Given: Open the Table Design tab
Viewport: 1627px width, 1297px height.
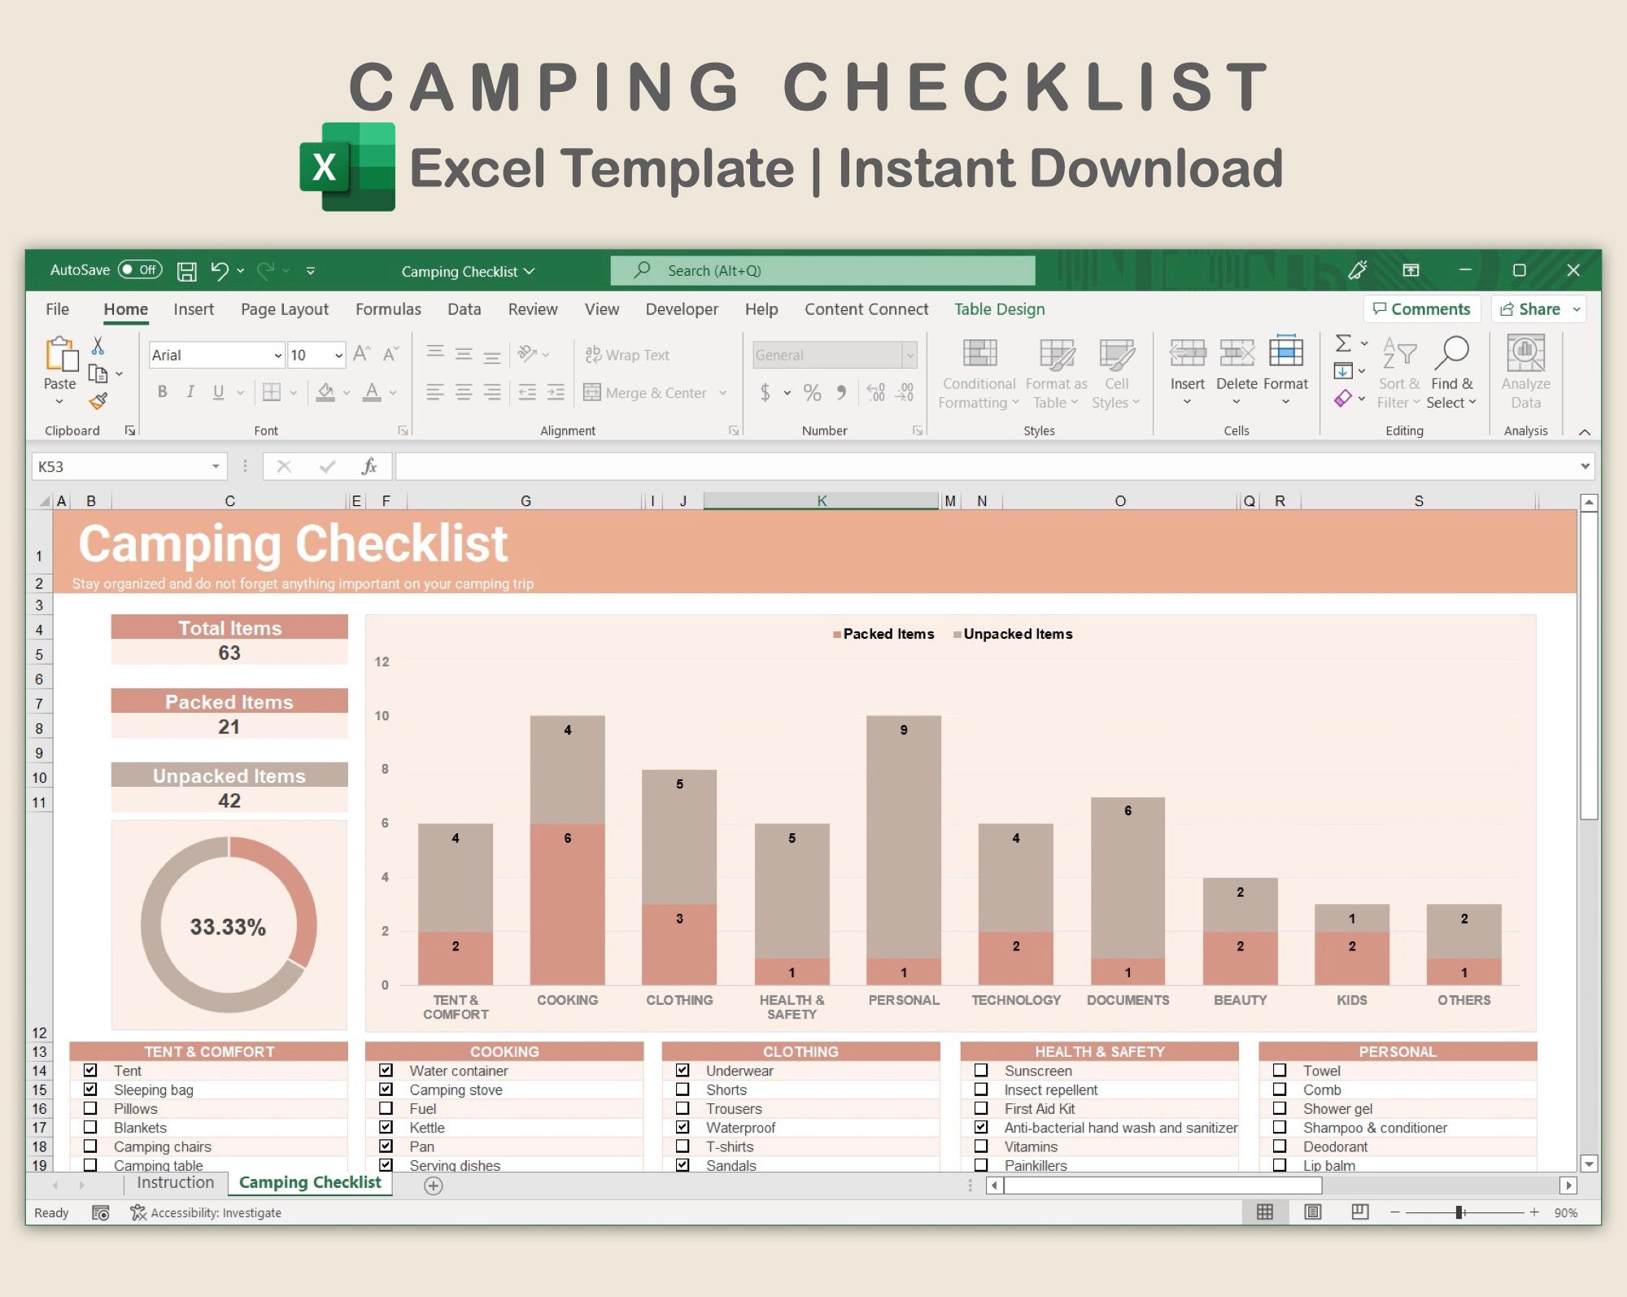Looking at the screenshot, I should pos(999,309).
